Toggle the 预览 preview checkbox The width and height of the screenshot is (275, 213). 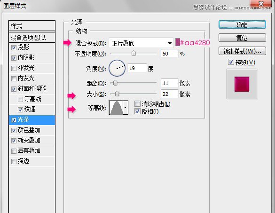tap(231, 62)
